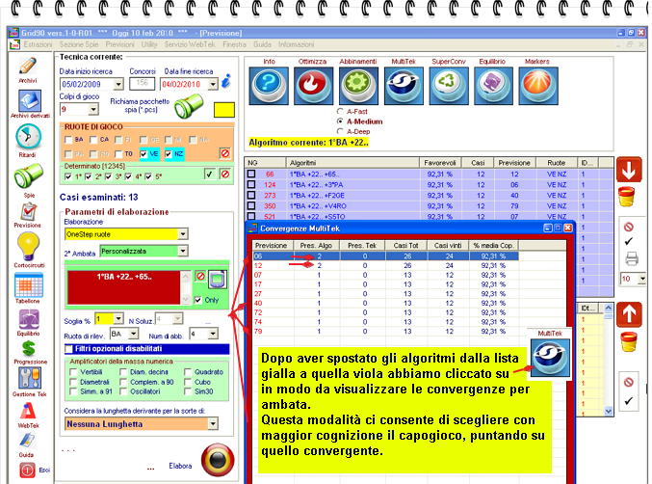Enable the Quadrato amplifier checkbox
The image size is (652, 484).
(x=188, y=372)
